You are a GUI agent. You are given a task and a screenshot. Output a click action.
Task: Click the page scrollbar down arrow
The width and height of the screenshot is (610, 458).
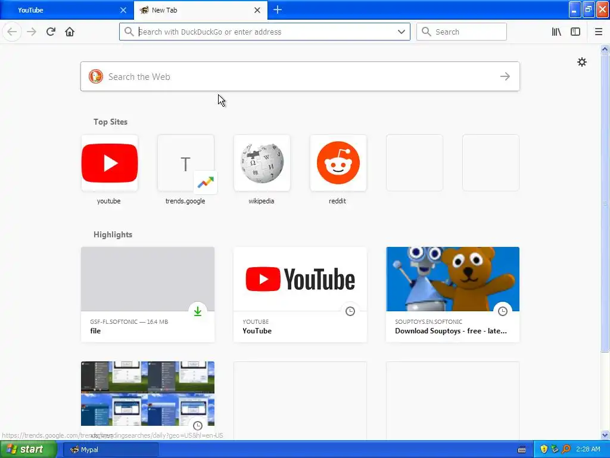(605, 435)
